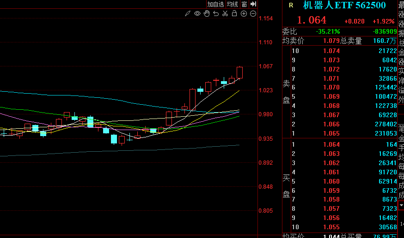Select the scissors cut tool
The image size is (404, 238).
225,14
